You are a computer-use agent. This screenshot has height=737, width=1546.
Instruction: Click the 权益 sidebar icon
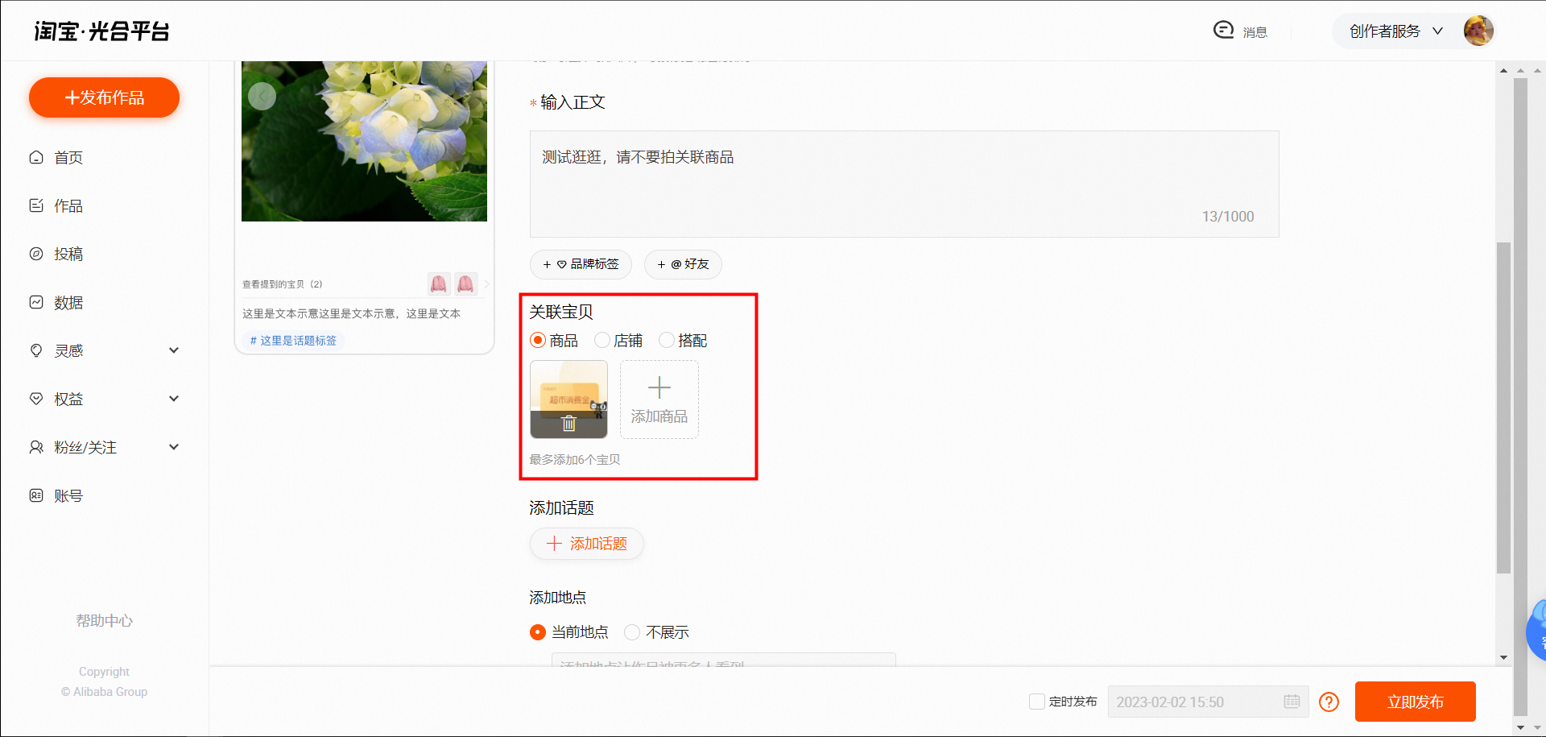click(36, 399)
